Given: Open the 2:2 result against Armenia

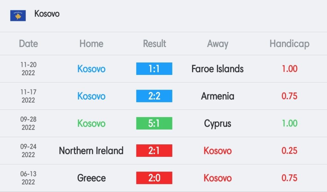Looking at the screenshot, I should click(x=154, y=96).
